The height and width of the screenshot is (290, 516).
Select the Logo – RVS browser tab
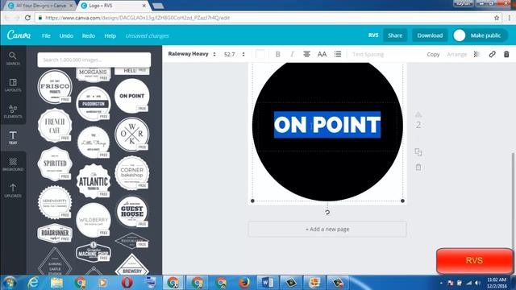coord(114,6)
